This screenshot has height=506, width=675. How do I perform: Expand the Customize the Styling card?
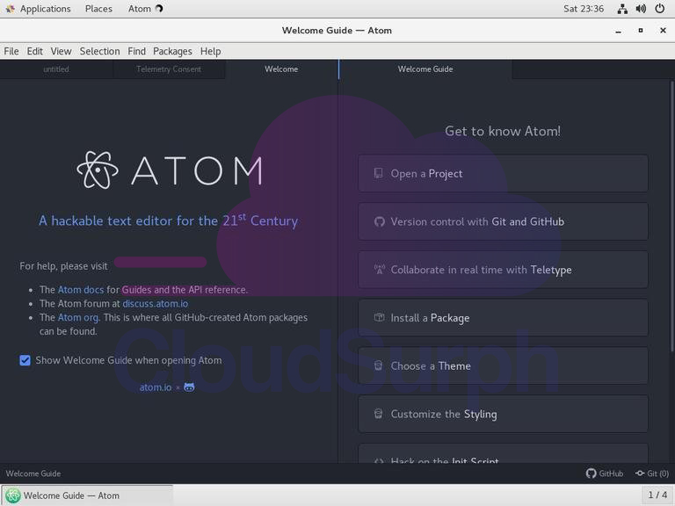[503, 415]
